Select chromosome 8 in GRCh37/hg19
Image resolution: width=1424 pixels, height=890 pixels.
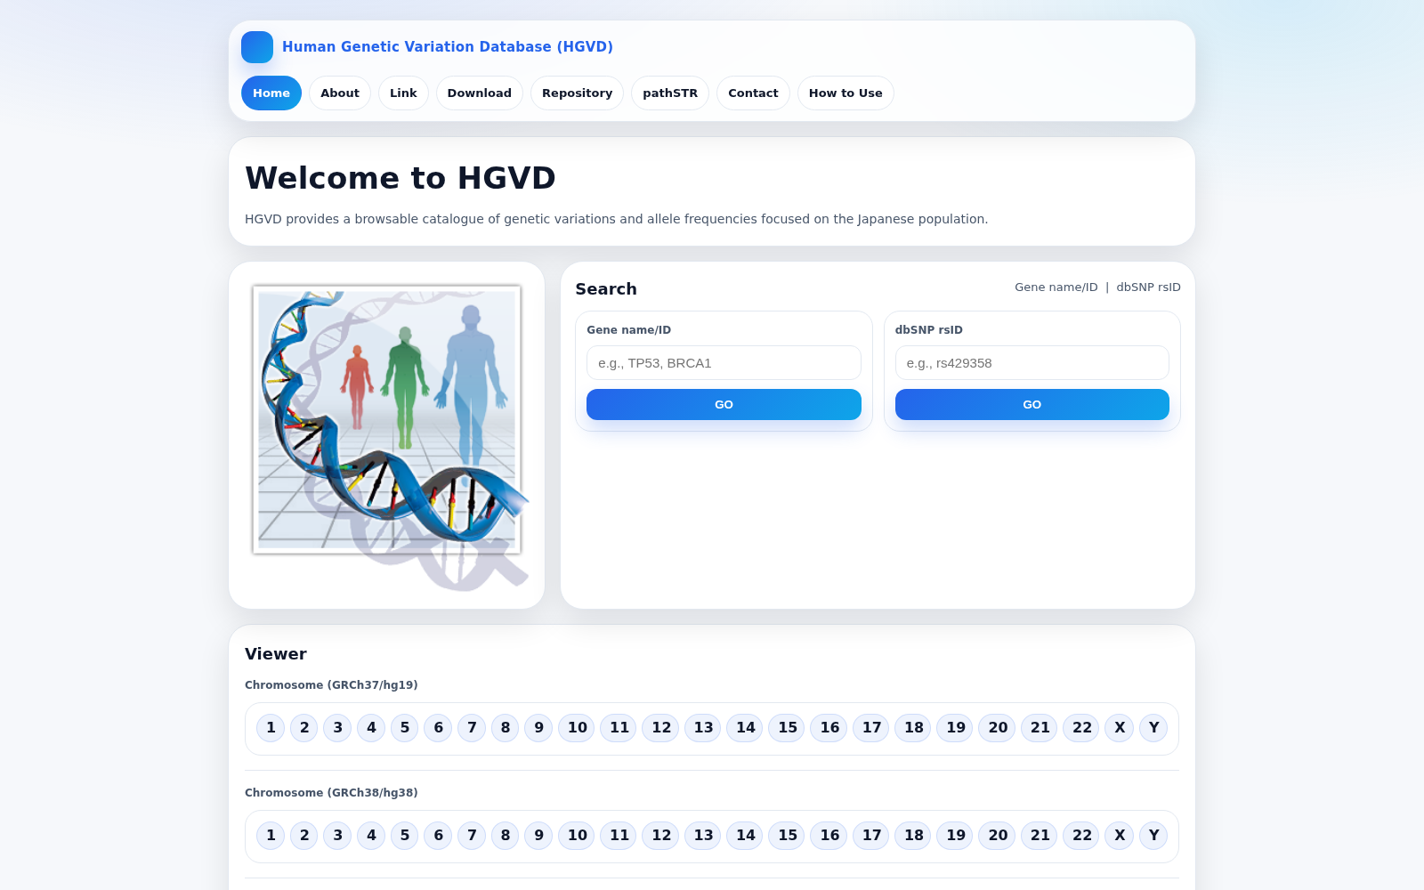(x=506, y=728)
